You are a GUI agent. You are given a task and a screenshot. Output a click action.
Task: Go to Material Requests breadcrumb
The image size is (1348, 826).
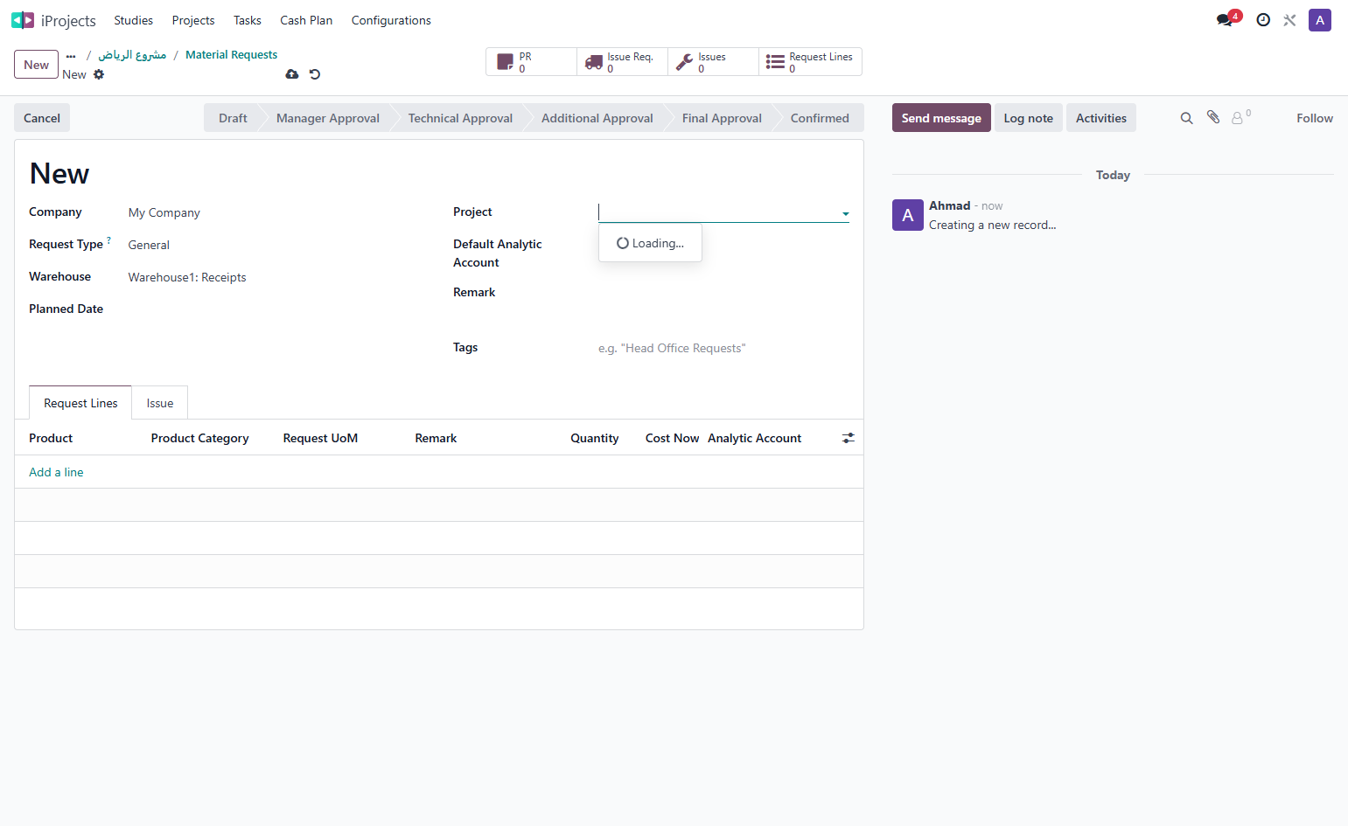[x=232, y=55]
